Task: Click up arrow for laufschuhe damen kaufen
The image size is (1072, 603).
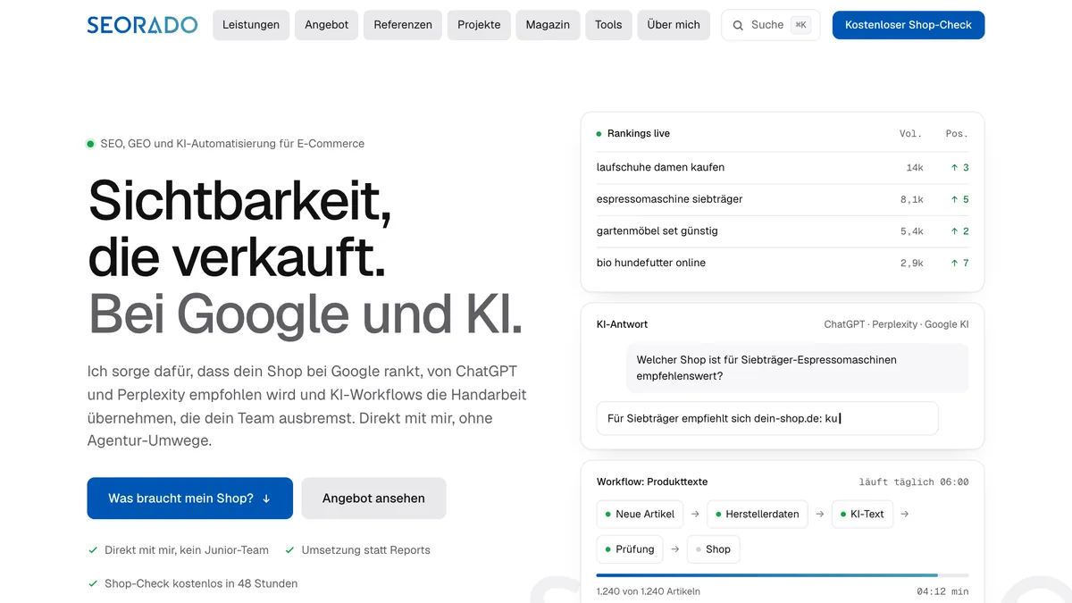Action: click(x=954, y=167)
